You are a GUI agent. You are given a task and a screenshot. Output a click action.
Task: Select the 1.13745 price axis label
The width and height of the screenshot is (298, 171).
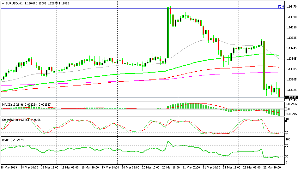pos(291,48)
